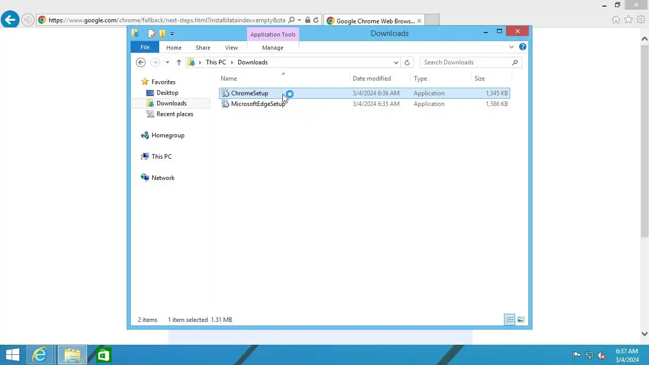Open Customize Quick Access Toolbar dropdown arrow
The height and width of the screenshot is (365, 649).
tap(172, 34)
